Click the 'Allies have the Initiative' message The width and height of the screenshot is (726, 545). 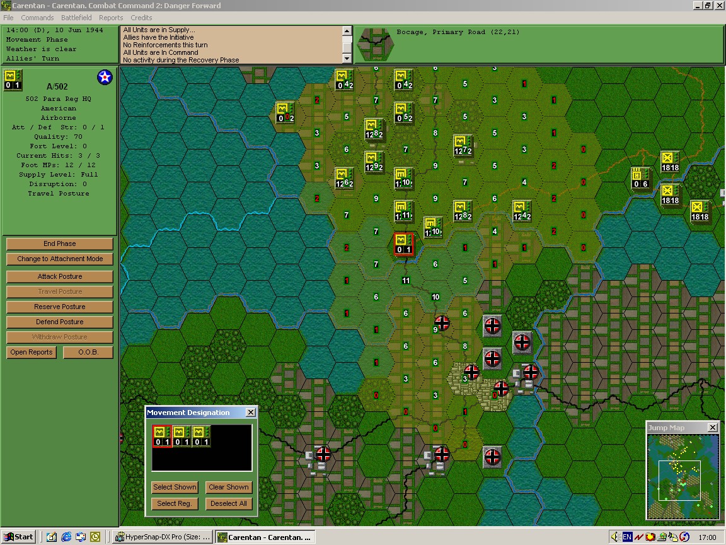pyautogui.click(x=158, y=38)
